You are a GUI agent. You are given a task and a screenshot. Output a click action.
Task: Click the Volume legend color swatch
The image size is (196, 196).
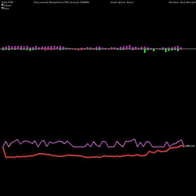click(x=2, y=5)
